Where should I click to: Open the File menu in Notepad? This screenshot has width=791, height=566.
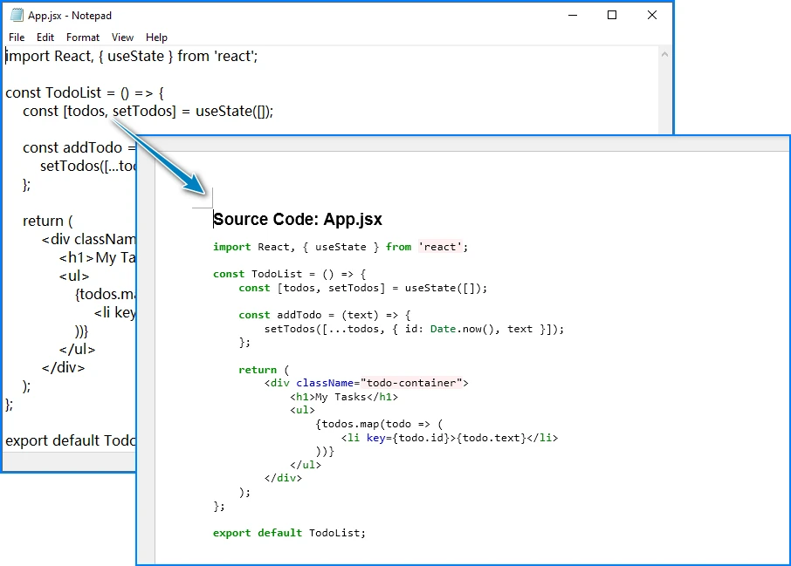(x=17, y=38)
